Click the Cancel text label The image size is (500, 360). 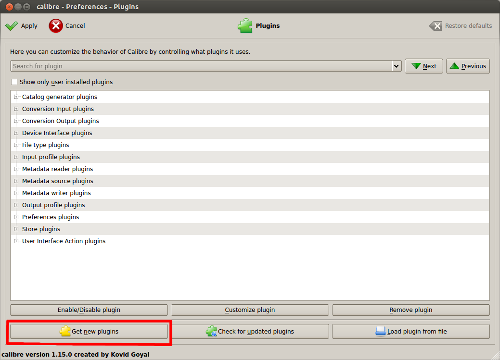pyautogui.click(x=75, y=26)
